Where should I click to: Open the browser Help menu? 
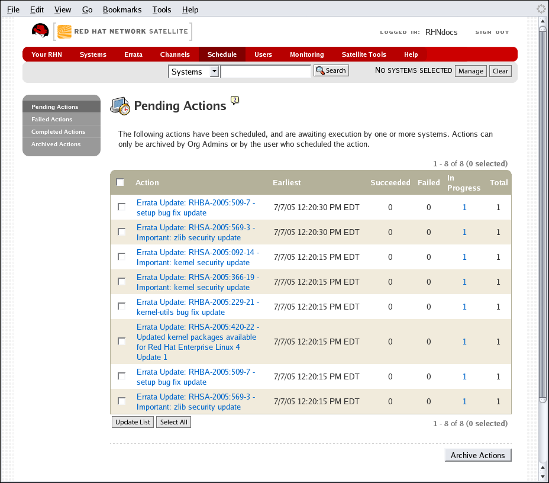tap(190, 10)
